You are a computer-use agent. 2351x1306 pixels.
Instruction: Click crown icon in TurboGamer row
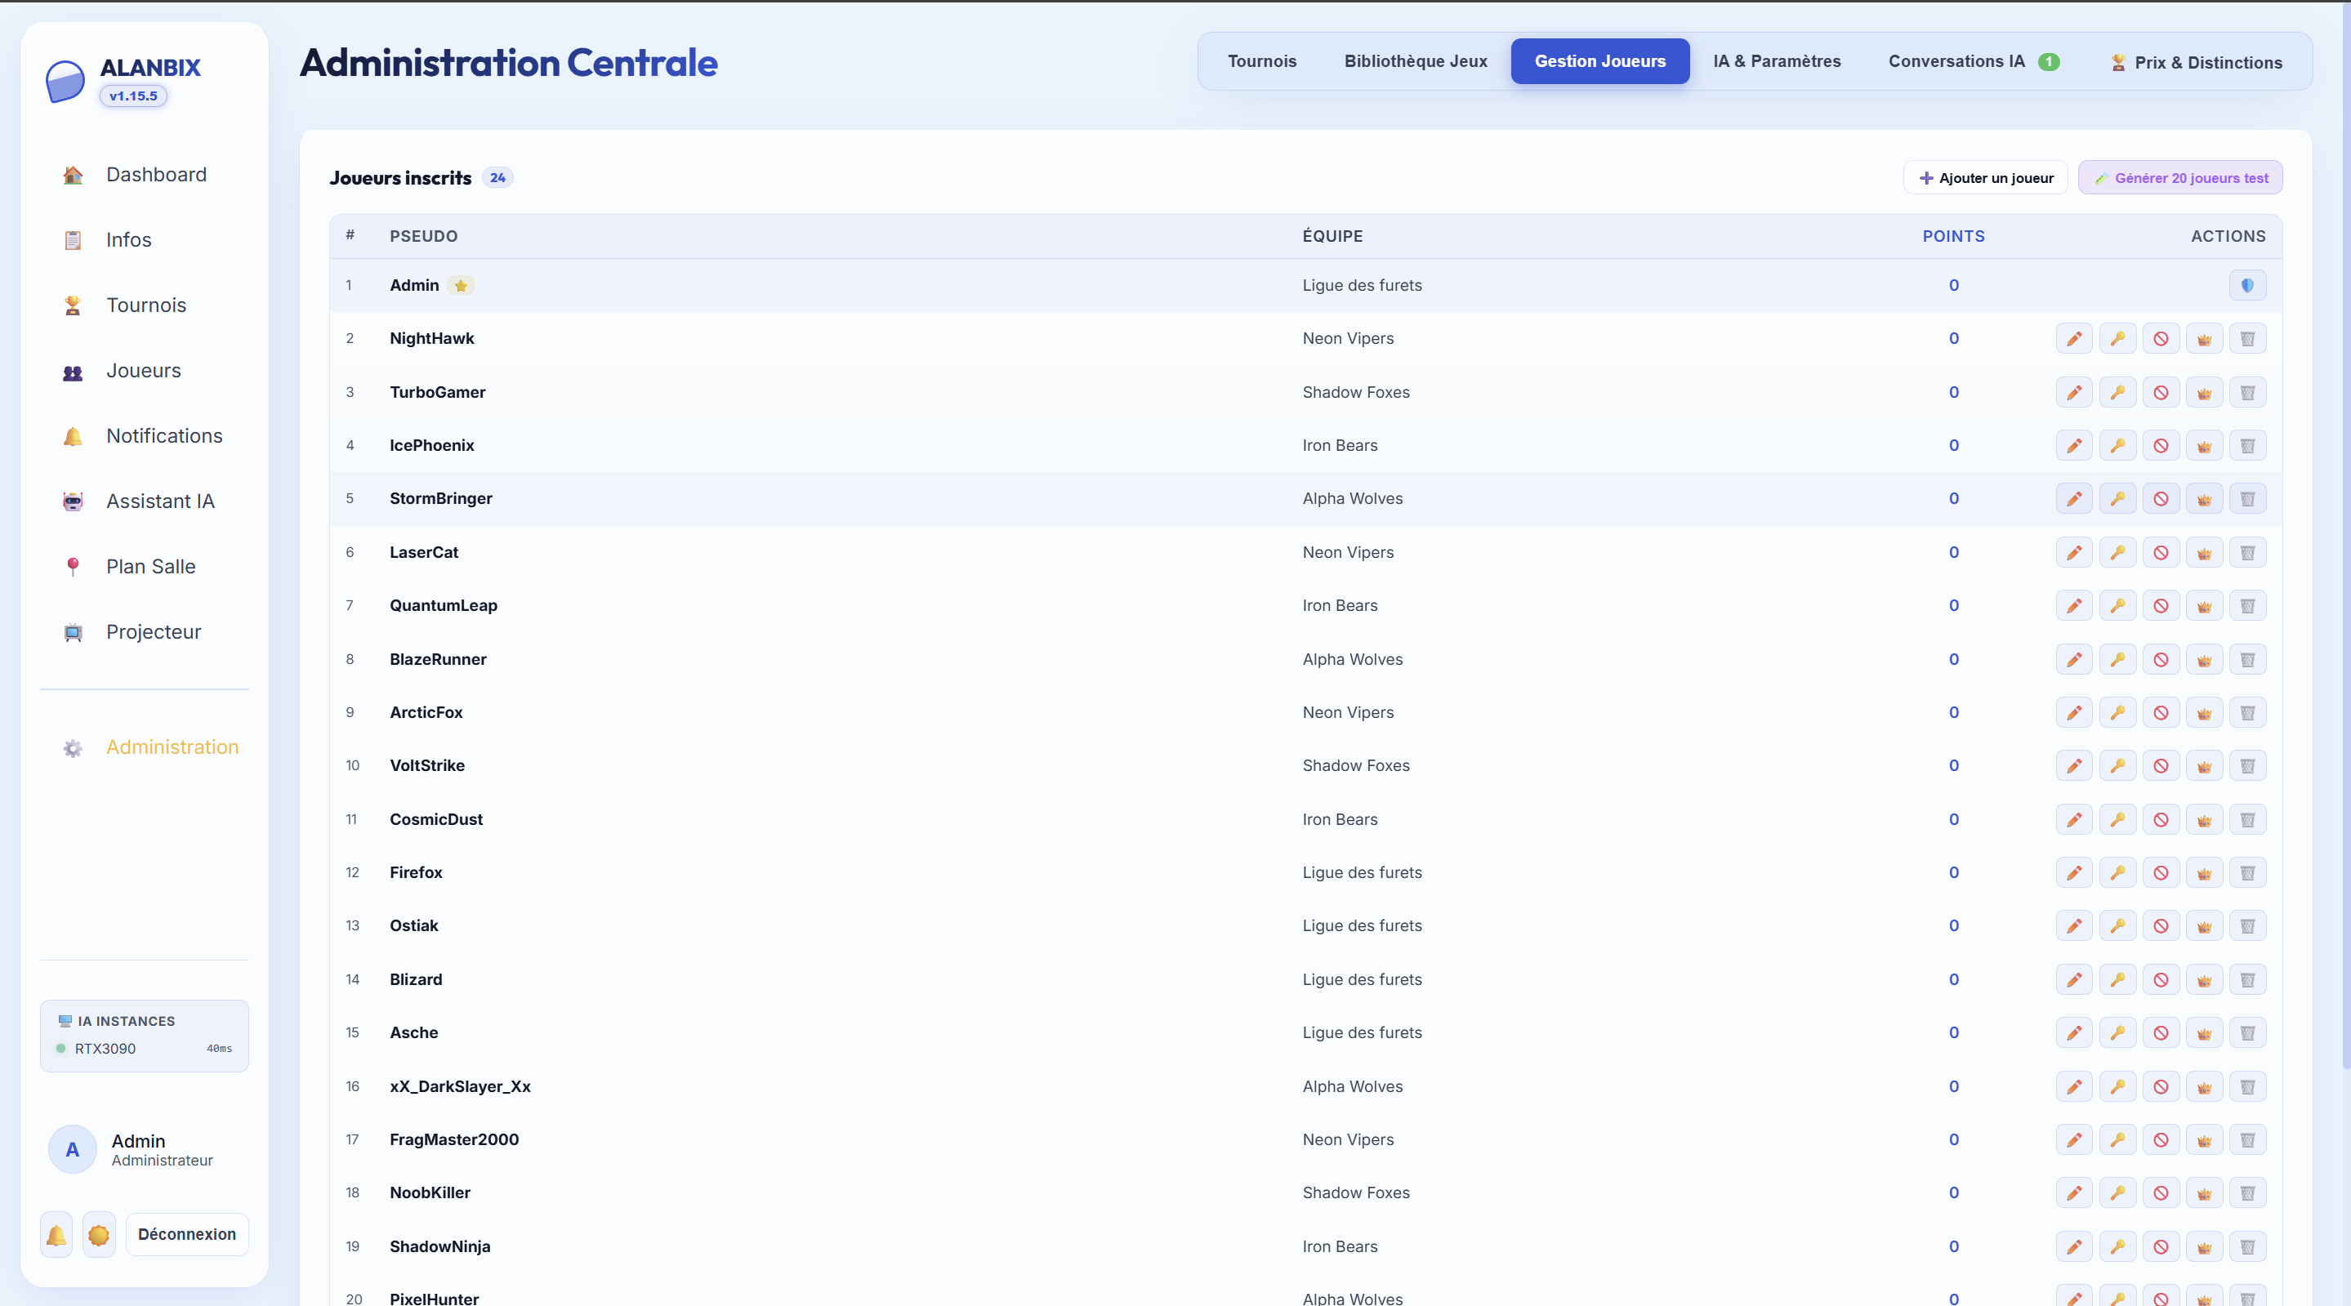click(2204, 392)
